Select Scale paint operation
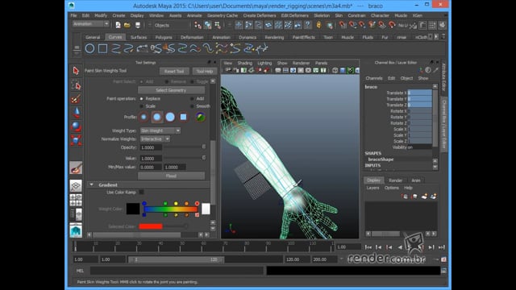516x290 pixels. coord(142,106)
